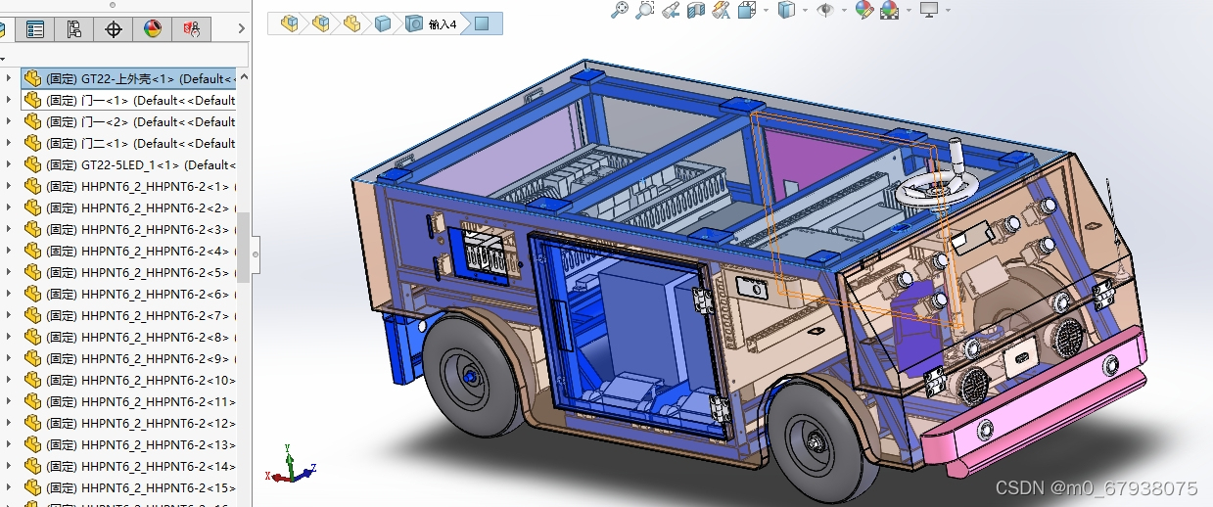
Task: Open the View Settings dropdown arrow
Action: pos(948,10)
